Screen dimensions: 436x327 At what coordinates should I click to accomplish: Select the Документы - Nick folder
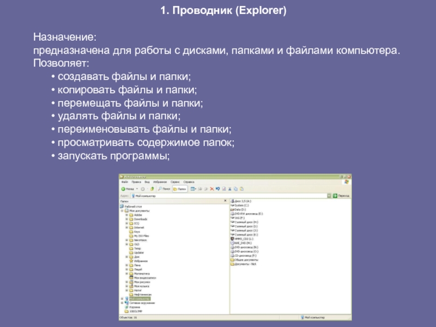tap(244, 264)
